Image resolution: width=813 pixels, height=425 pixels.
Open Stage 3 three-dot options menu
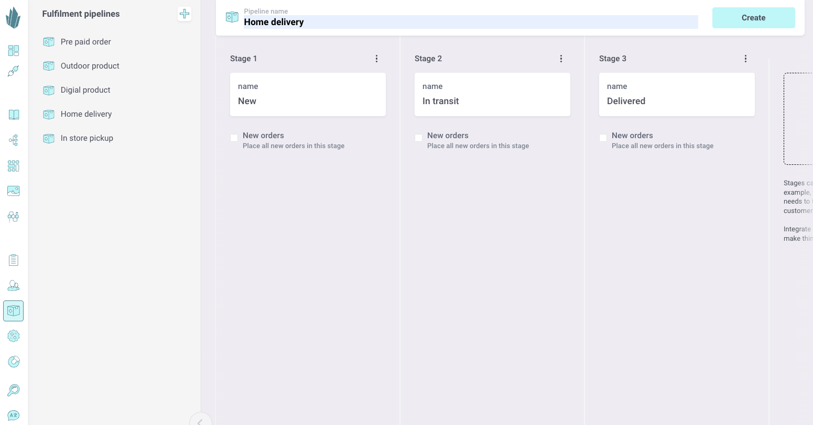point(745,59)
